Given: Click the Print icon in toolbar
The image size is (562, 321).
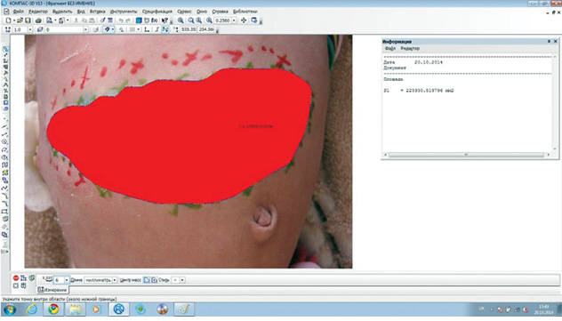Looking at the screenshot, I should click(38, 20).
